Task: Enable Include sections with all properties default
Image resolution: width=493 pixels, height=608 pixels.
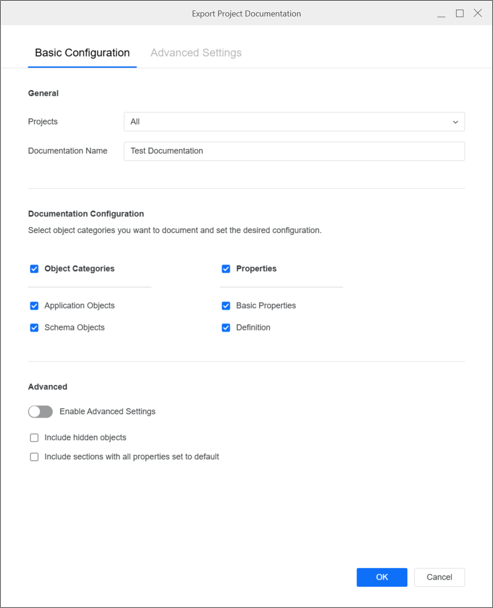Action: point(34,457)
